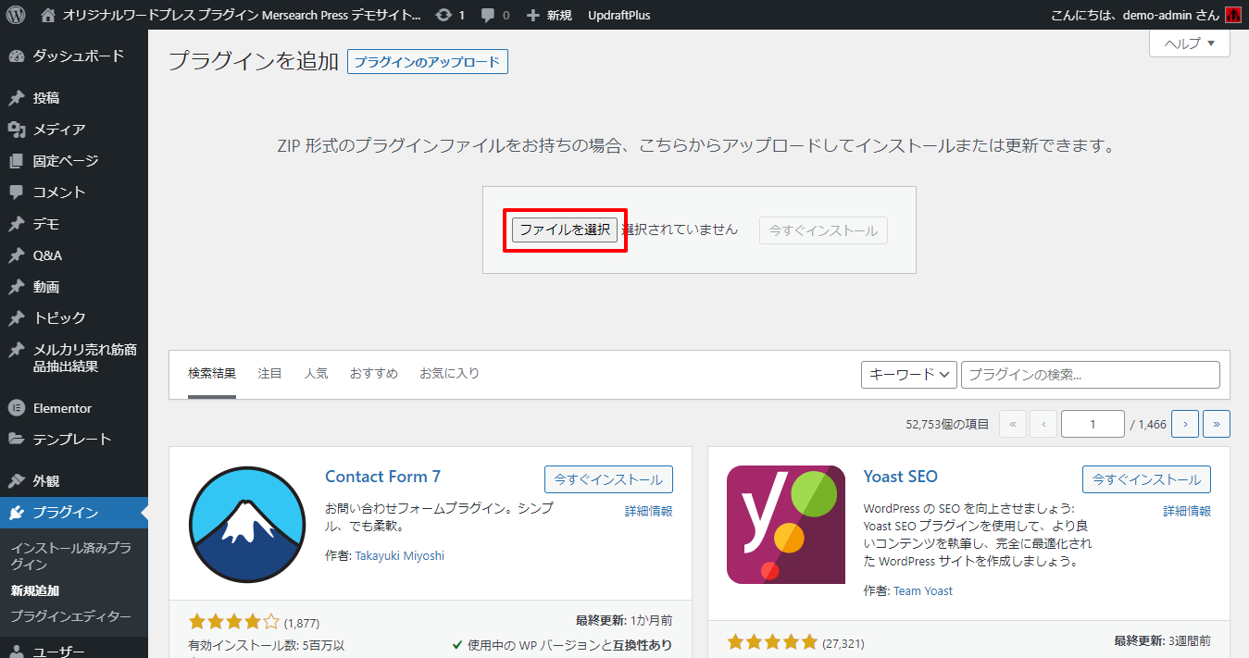The width and height of the screenshot is (1249, 658).
Task: Click the 外観 paintbrush icon
Action: click(x=16, y=481)
